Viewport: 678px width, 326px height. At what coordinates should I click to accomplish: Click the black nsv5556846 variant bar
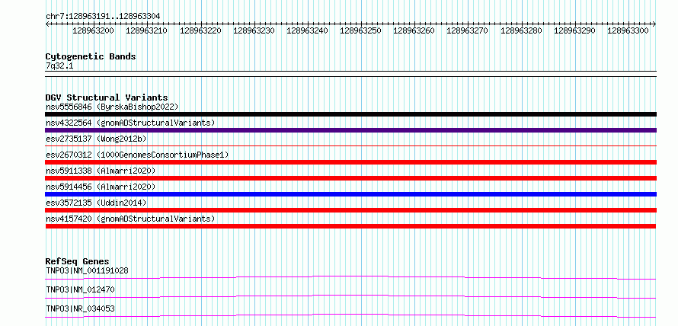tap(350, 114)
